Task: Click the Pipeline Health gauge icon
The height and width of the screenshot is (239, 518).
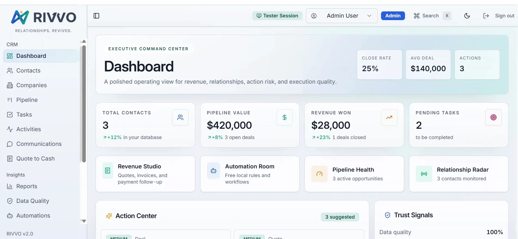Action: 319,174
